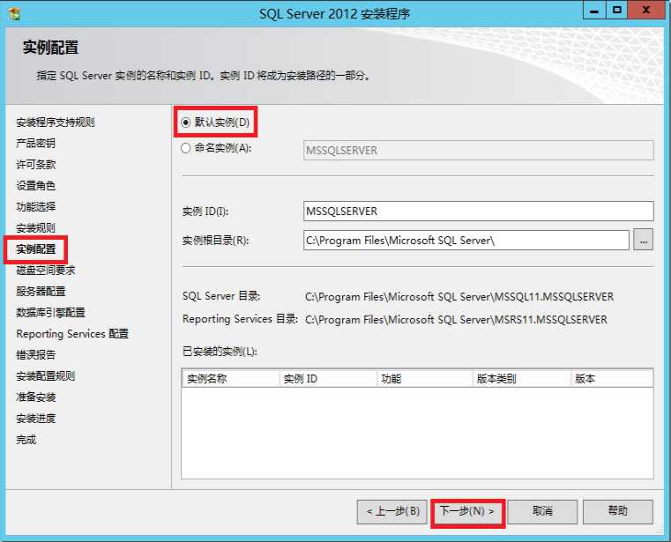The height and width of the screenshot is (542, 671).
Task: Click the 取消 button
Action: pos(542,512)
